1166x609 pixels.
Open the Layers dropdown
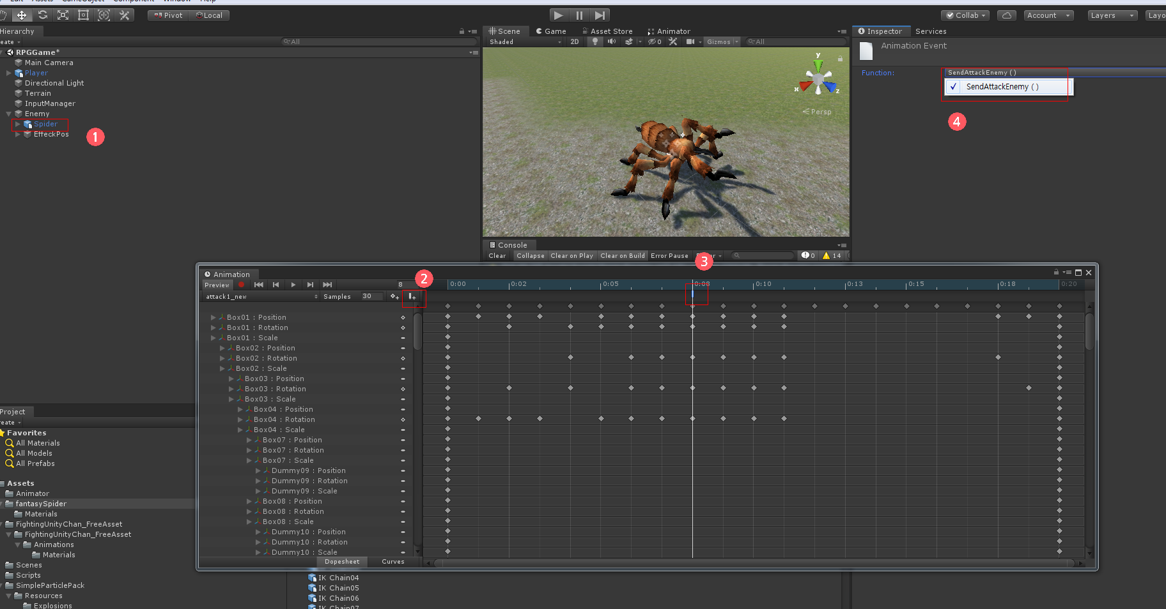click(1112, 15)
